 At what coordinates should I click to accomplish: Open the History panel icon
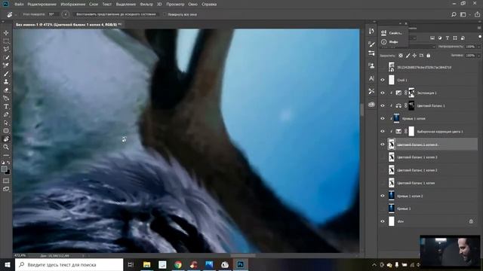pyautogui.click(x=371, y=31)
